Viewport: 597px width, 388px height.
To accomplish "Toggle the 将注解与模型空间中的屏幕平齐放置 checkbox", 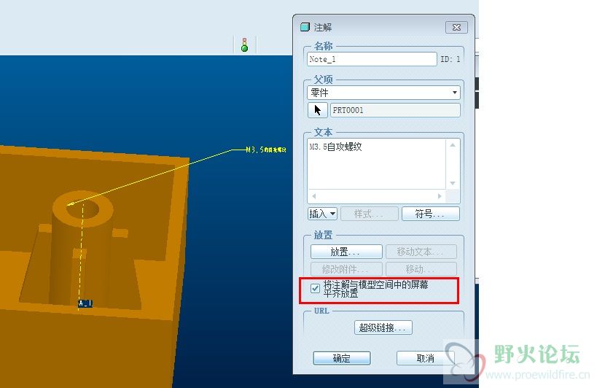I will (315, 288).
